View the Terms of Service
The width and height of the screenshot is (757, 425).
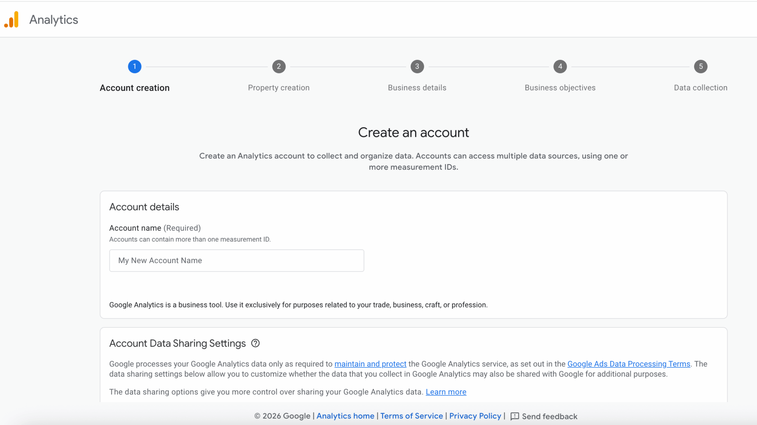[x=411, y=416]
